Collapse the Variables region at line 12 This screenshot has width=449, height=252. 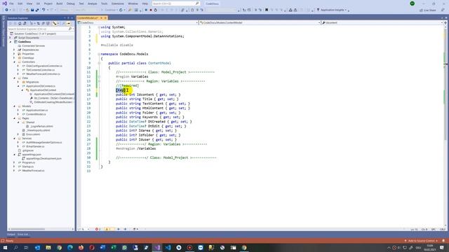pyautogui.click(x=99, y=76)
